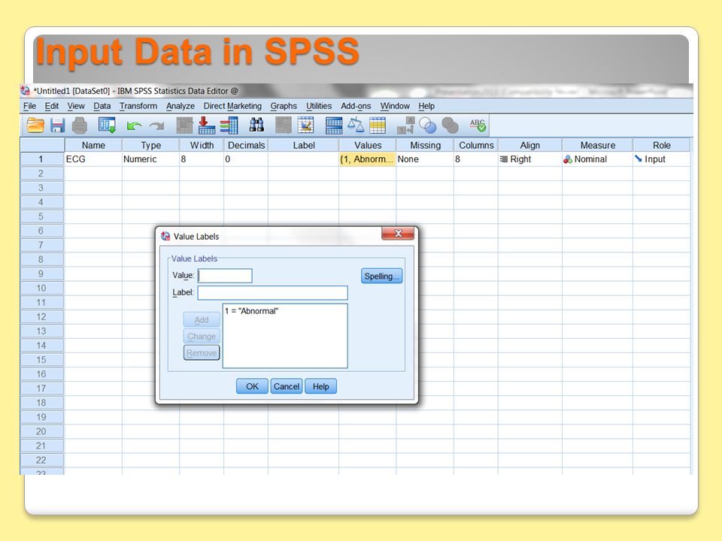Open the Help menu
Image resolution: width=722 pixels, height=541 pixels.
point(426,106)
